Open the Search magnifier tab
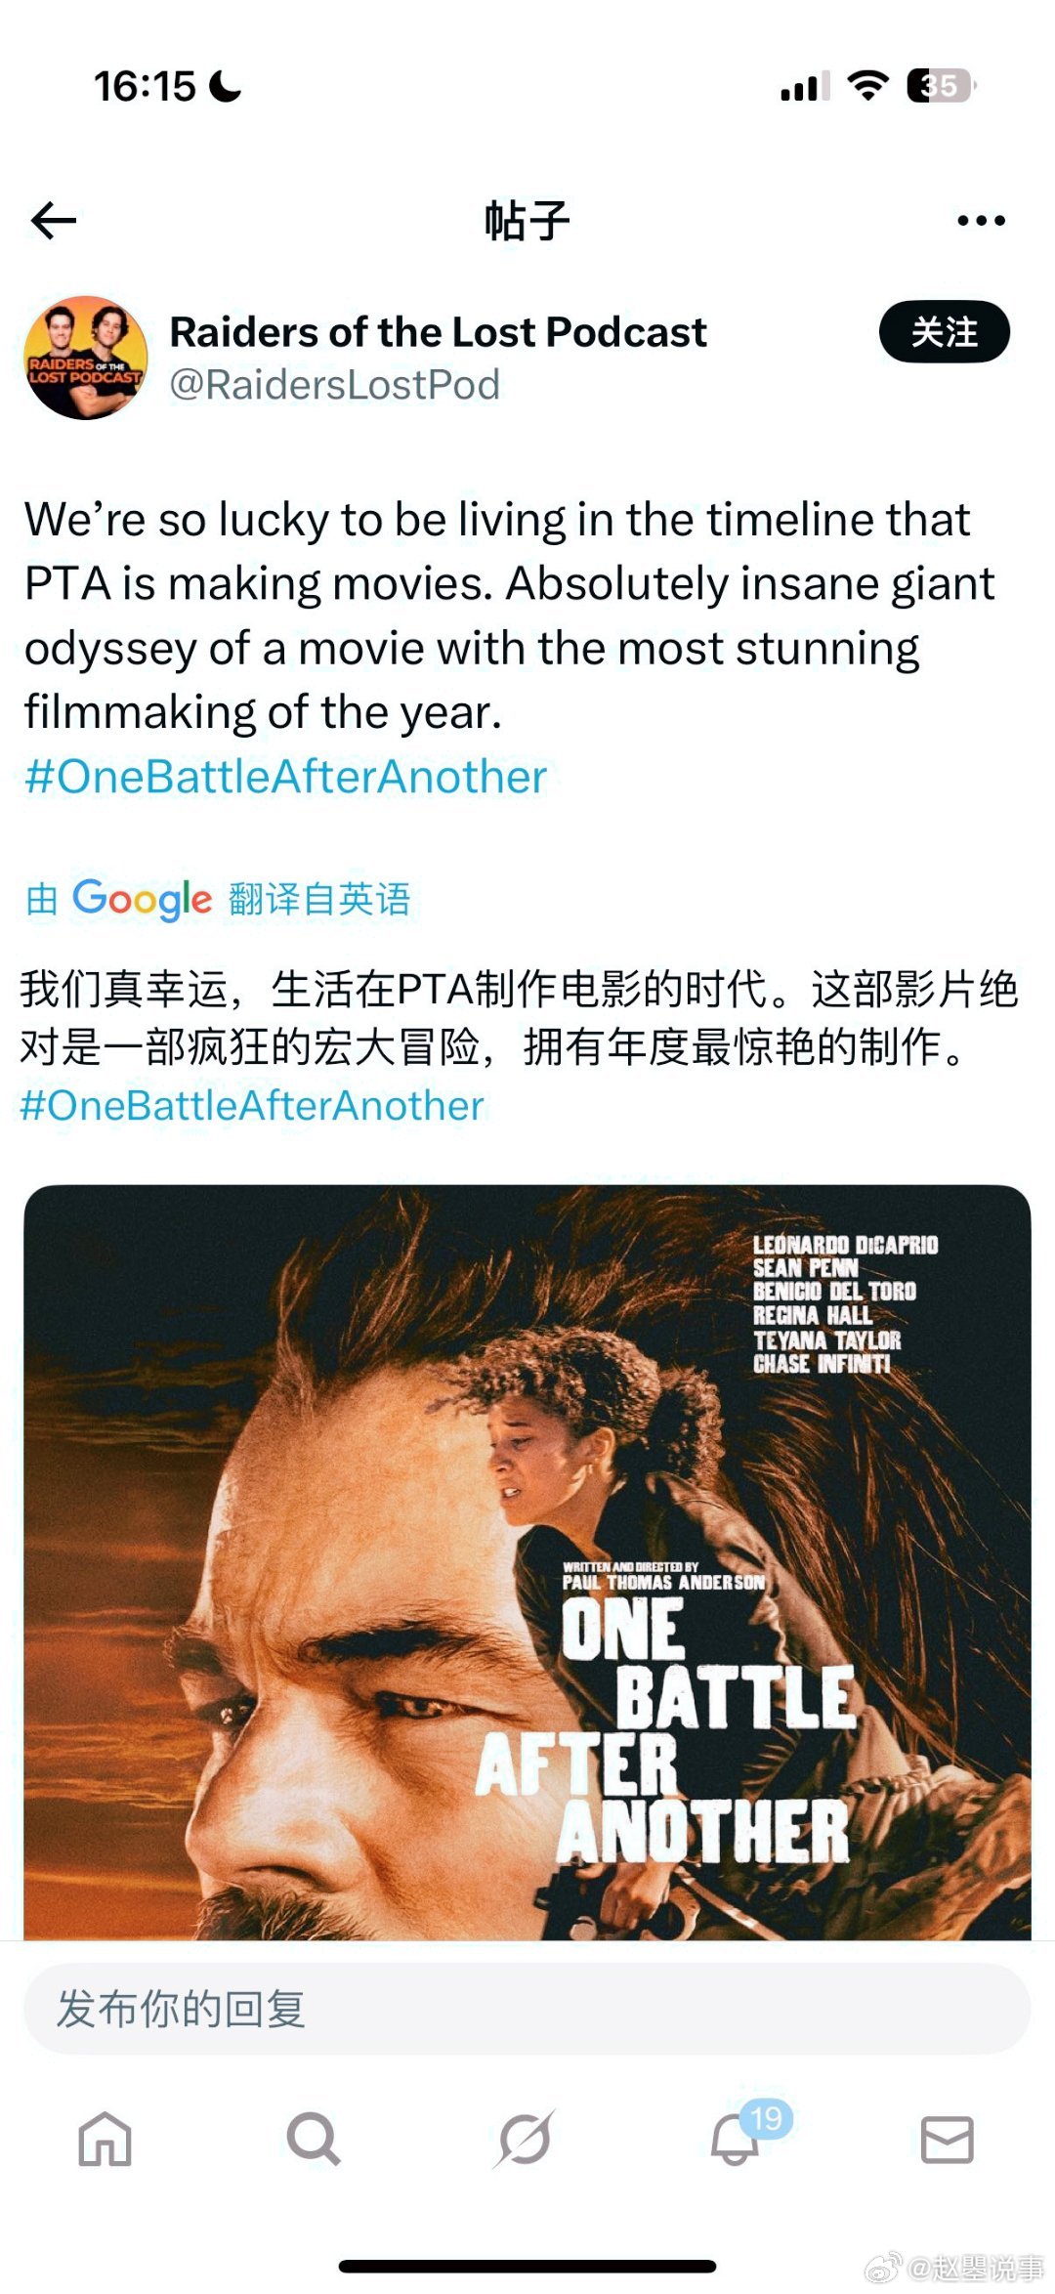The height and width of the screenshot is (2294, 1055). [x=314, y=2139]
